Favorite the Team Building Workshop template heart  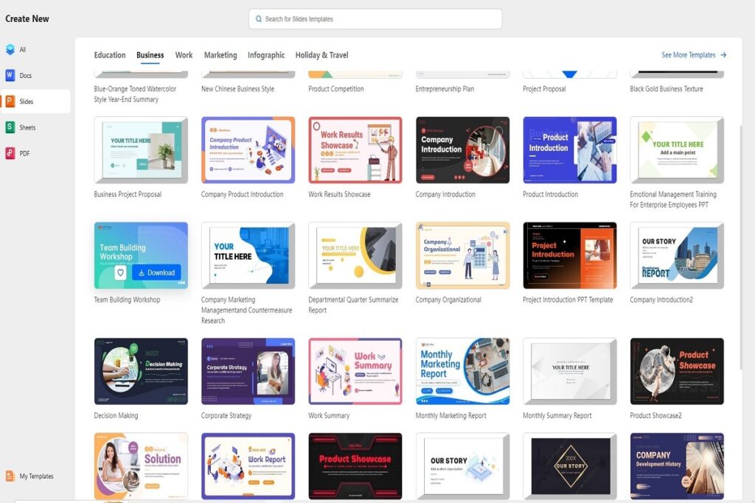(x=120, y=272)
